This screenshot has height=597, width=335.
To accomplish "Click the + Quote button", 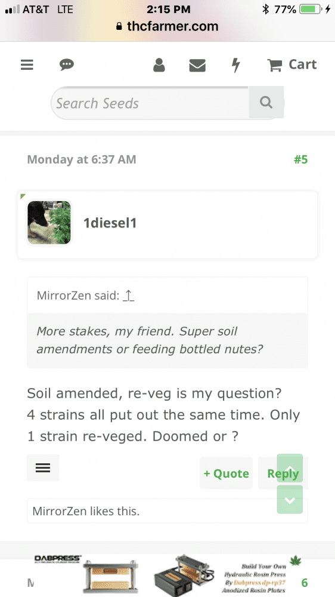I will tap(227, 473).
